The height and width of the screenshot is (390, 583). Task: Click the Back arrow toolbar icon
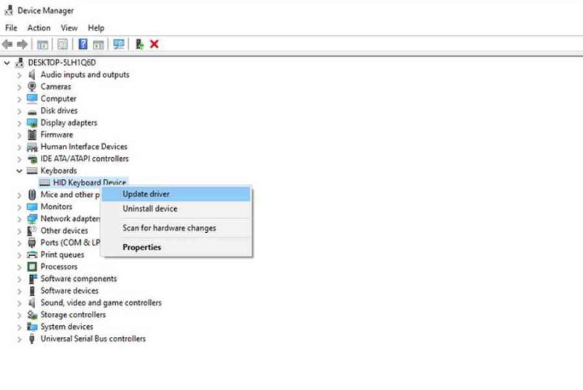pos(7,44)
